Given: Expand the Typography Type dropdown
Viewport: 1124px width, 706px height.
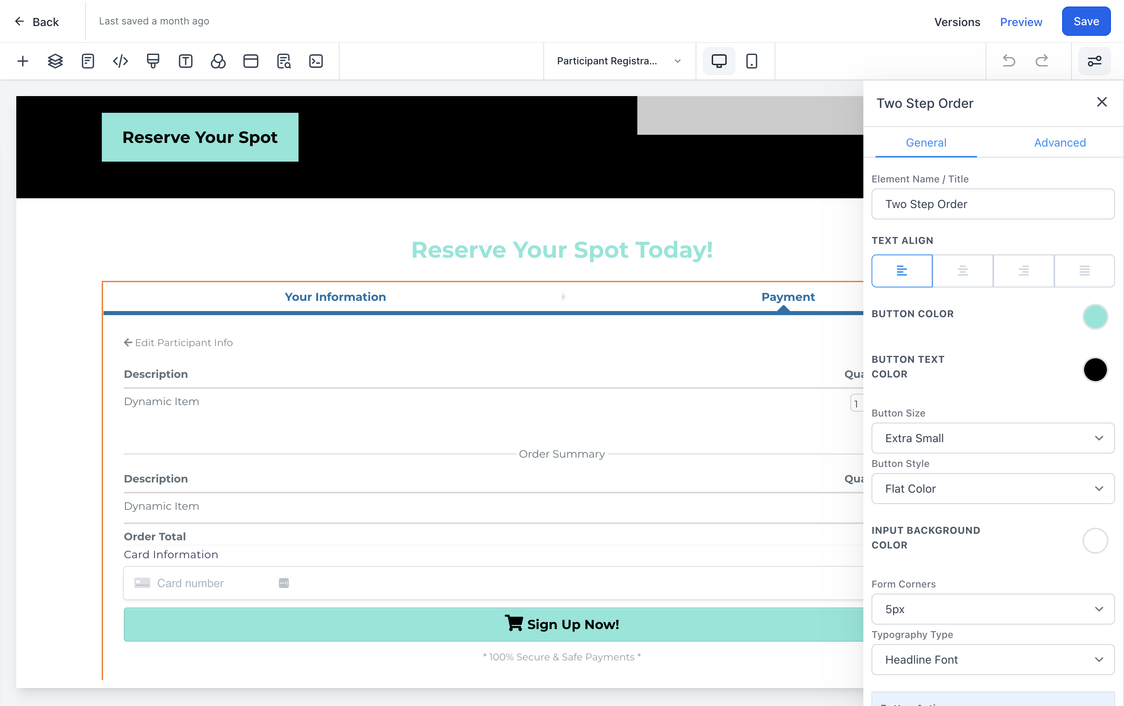Looking at the screenshot, I should tap(993, 659).
